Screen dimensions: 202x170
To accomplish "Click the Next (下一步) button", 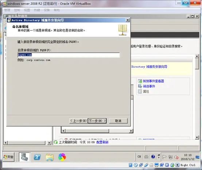I will (97, 121).
